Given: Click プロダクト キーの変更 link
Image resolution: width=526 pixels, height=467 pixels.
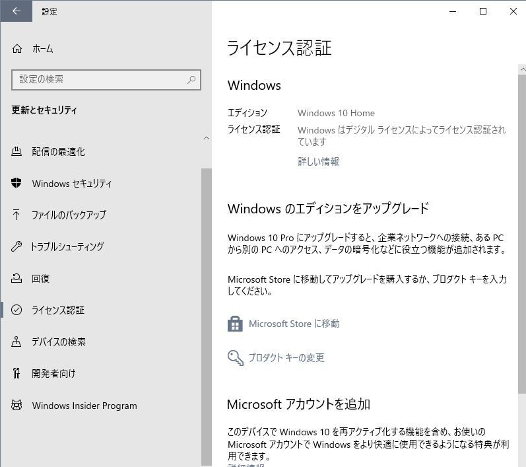Looking at the screenshot, I should [x=286, y=357].
